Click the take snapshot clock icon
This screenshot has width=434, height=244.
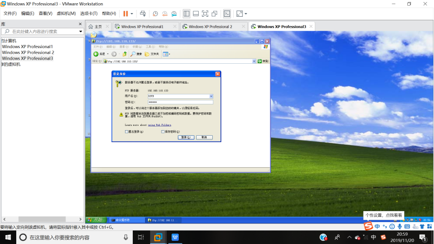coord(155,14)
